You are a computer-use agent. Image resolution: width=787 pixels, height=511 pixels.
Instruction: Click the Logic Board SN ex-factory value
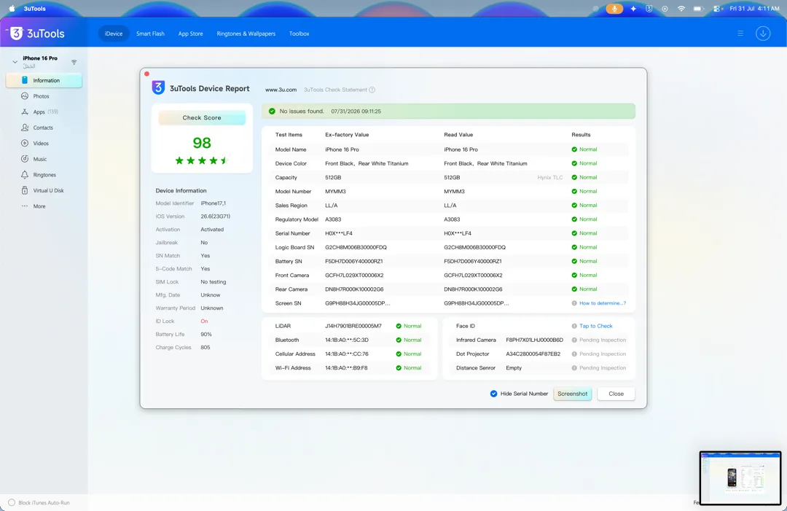click(x=356, y=247)
